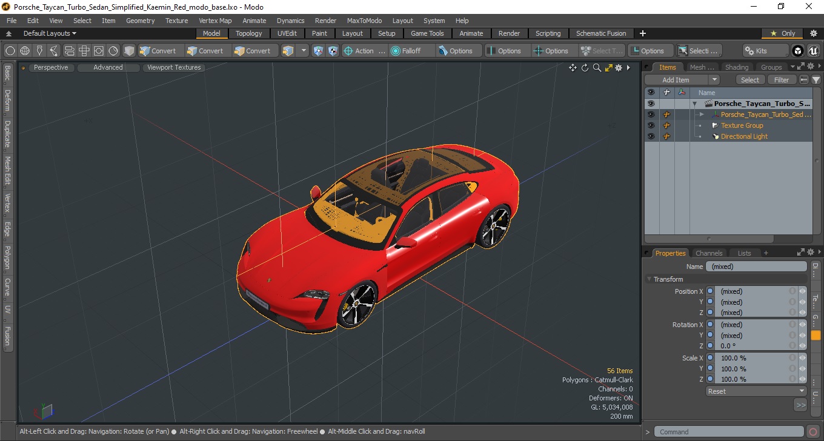Toggle visibility eye for scene root item
824x441 pixels.
pos(651,104)
